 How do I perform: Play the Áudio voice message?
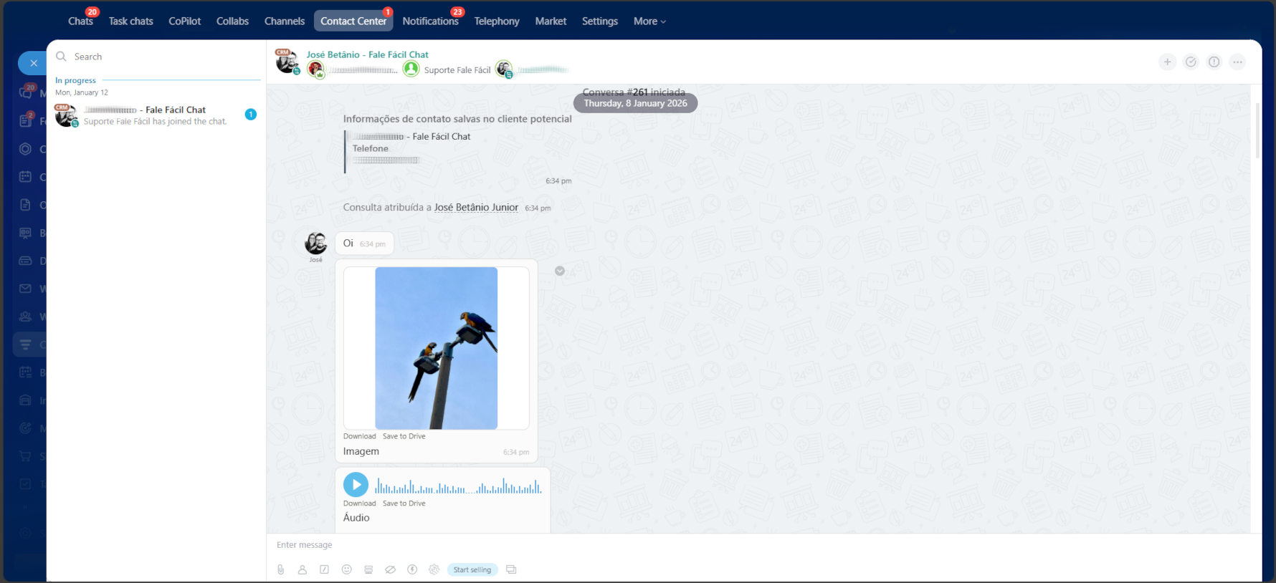tap(356, 485)
